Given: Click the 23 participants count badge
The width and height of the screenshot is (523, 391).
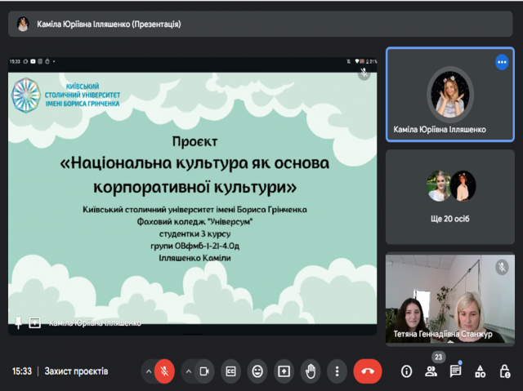Looking at the screenshot, I should [438, 358].
